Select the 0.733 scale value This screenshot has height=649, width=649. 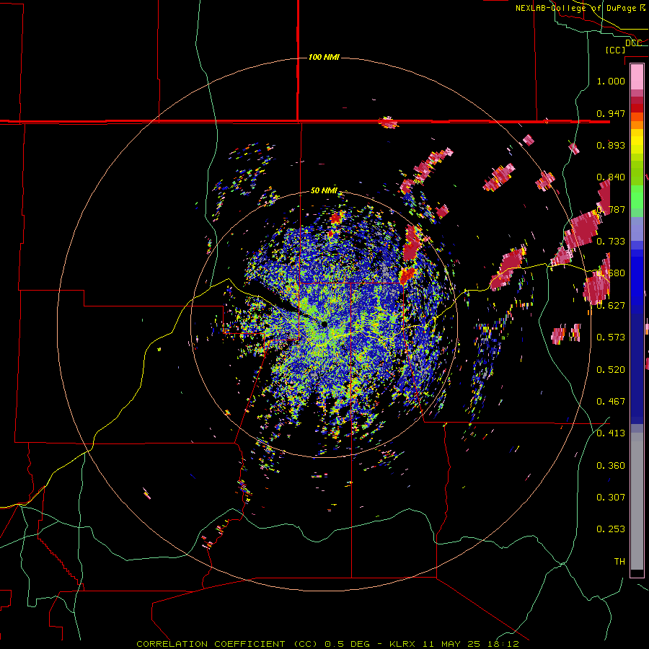click(611, 242)
